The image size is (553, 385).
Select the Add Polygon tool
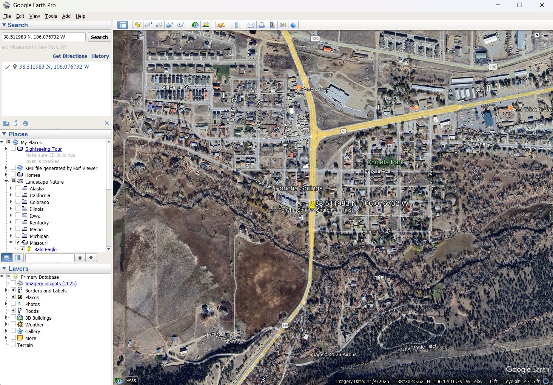click(x=149, y=25)
